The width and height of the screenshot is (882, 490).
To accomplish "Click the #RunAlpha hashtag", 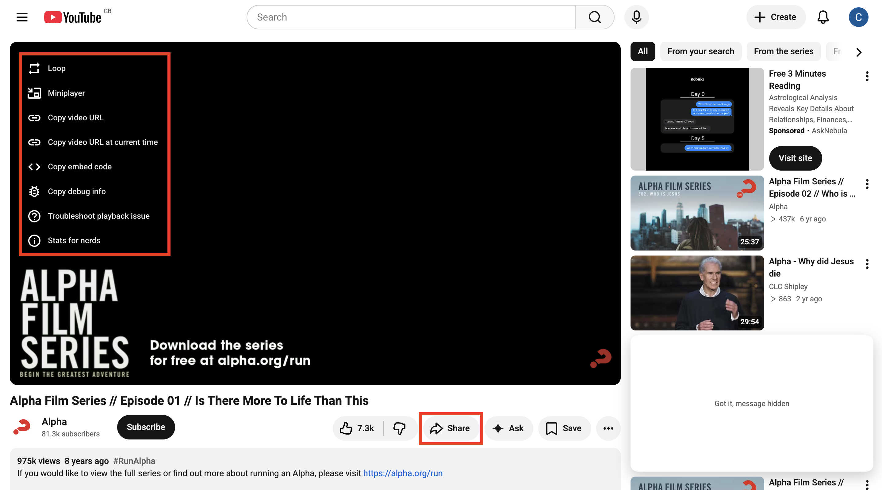I will pyautogui.click(x=134, y=461).
